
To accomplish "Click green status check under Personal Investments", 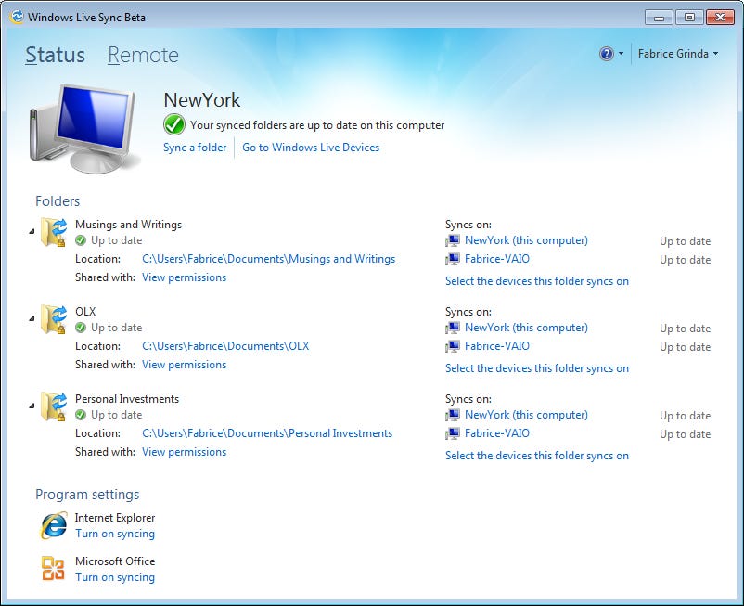I will pos(81,415).
